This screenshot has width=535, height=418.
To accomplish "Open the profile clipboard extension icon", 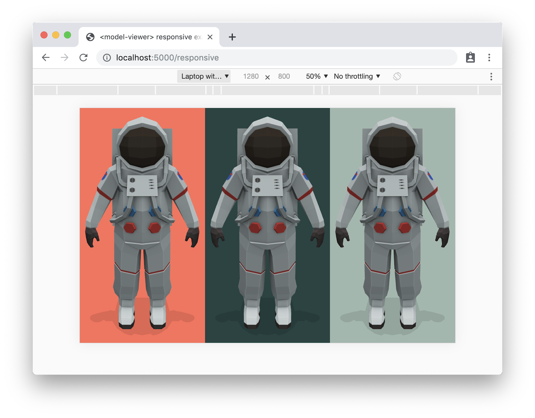I will tap(470, 58).
